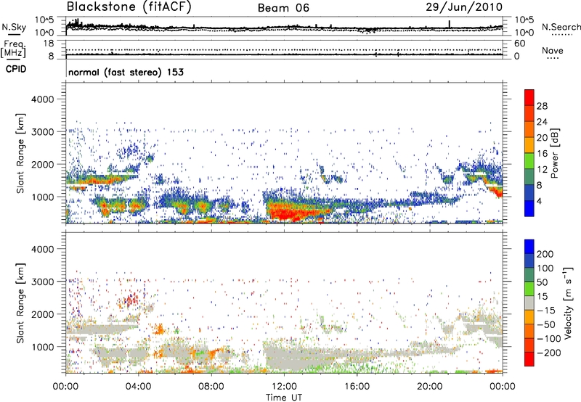Image resolution: width=581 pixels, height=402 pixels.
Task: Pick the Power colorbar segment between 20 and 24
Action: [x=529, y=129]
